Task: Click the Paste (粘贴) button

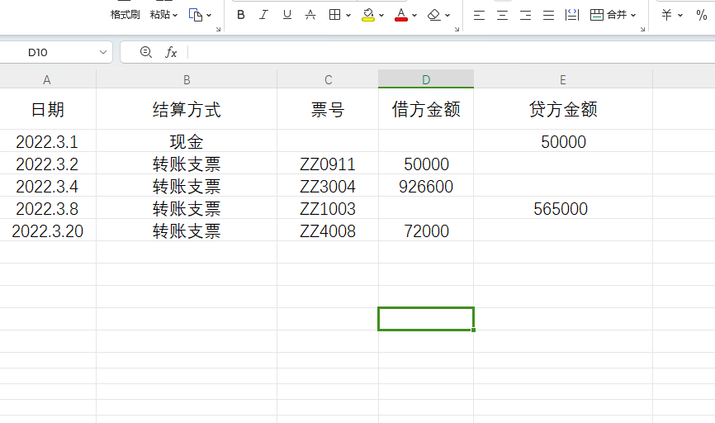Action: click(x=159, y=15)
